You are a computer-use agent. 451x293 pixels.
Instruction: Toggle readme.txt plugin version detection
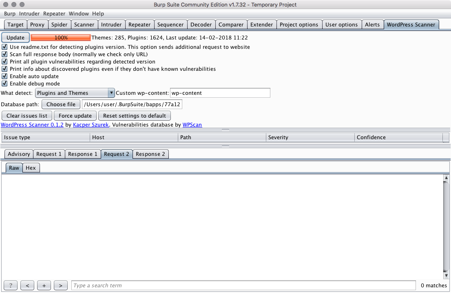click(x=4, y=47)
